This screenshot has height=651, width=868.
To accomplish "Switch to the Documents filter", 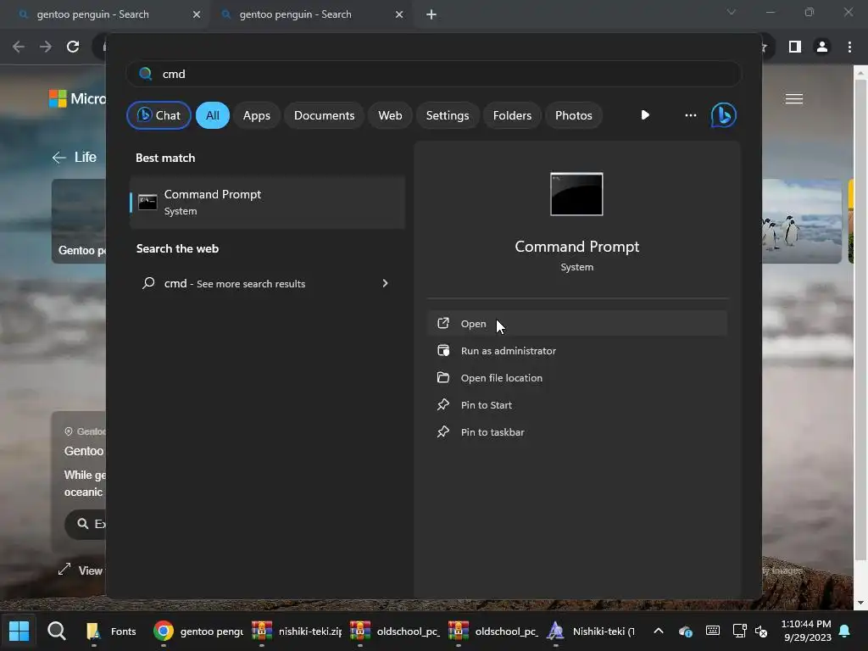I will pos(325,115).
